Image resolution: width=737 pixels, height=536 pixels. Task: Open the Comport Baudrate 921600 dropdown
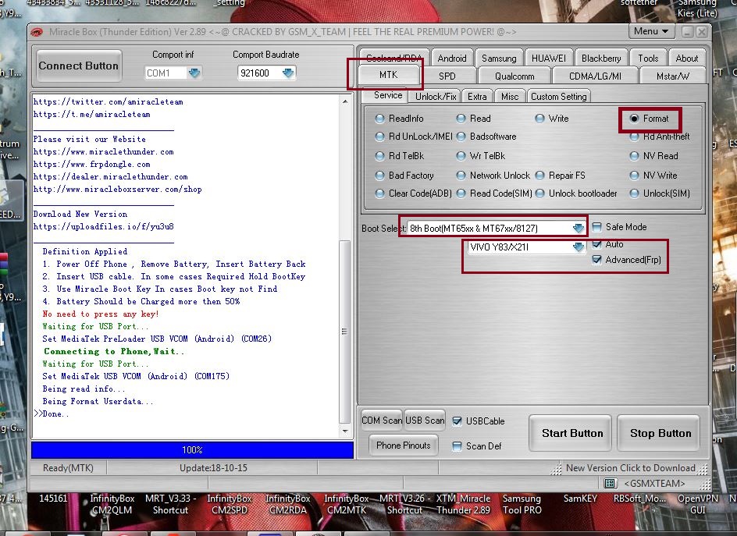click(288, 73)
